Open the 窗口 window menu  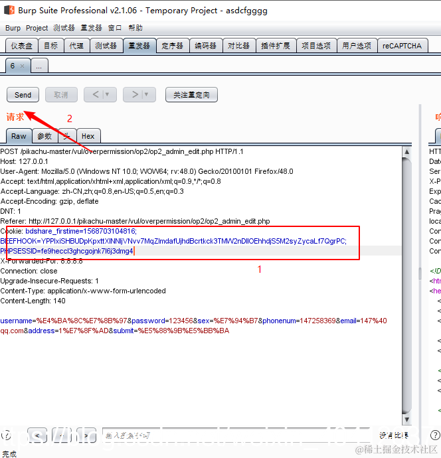(114, 28)
